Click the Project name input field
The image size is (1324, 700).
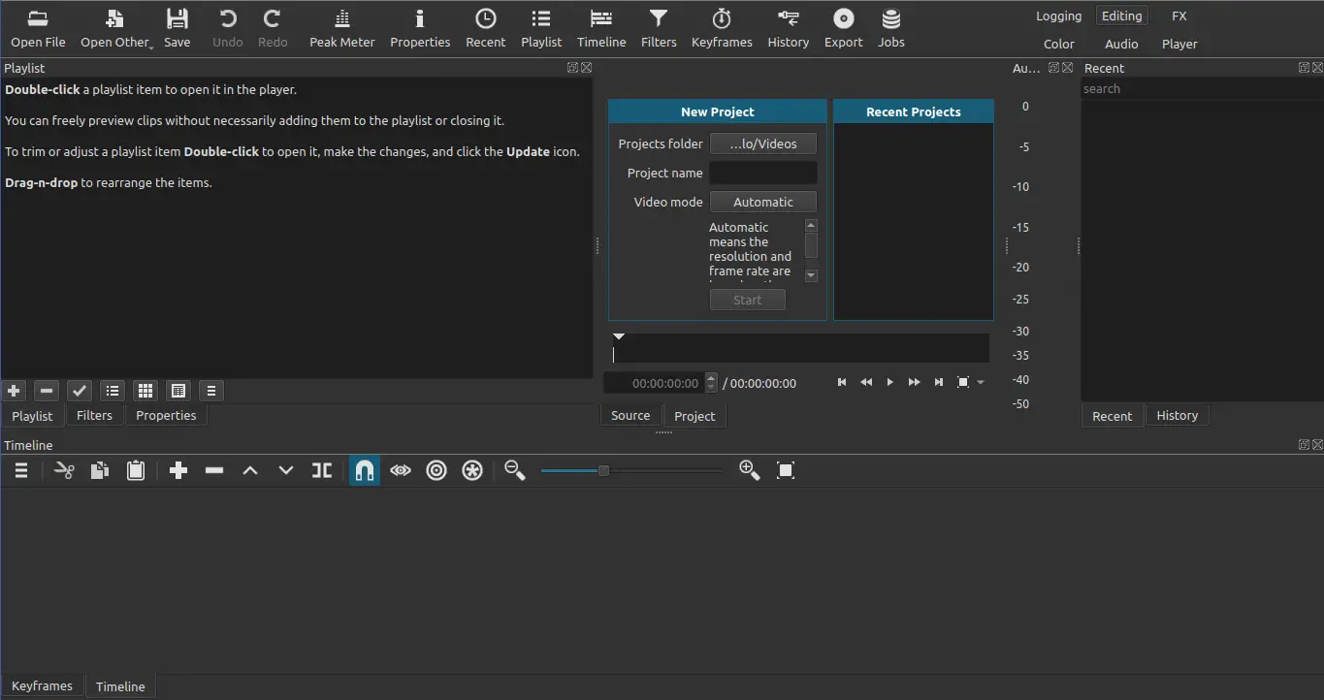point(763,173)
